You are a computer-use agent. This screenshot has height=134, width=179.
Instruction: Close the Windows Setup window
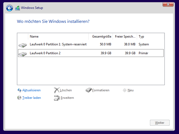tap(168, 4)
